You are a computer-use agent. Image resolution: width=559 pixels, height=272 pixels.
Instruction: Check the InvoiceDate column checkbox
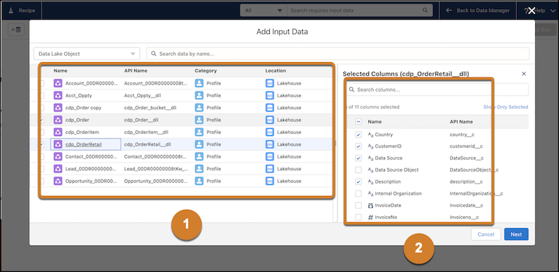click(358, 206)
